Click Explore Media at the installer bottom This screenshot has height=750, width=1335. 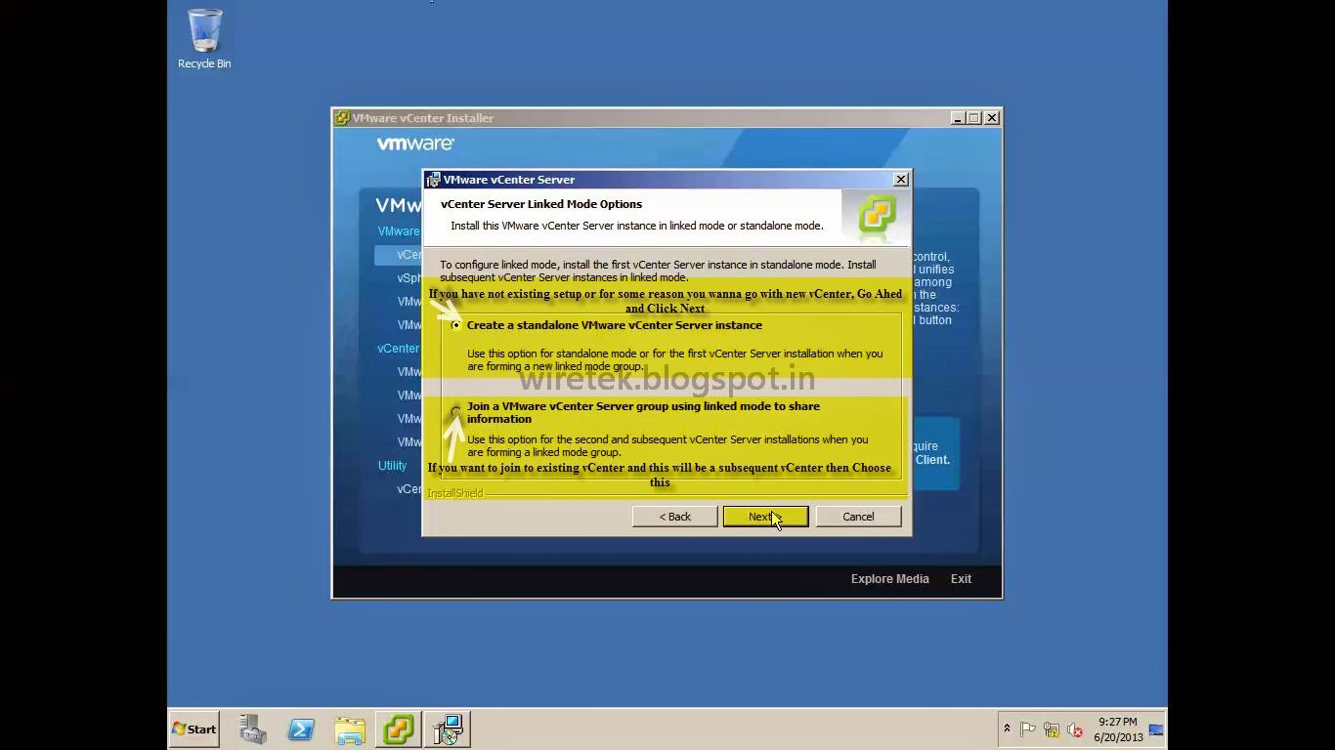pyautogui.click(x=888, y=578)
